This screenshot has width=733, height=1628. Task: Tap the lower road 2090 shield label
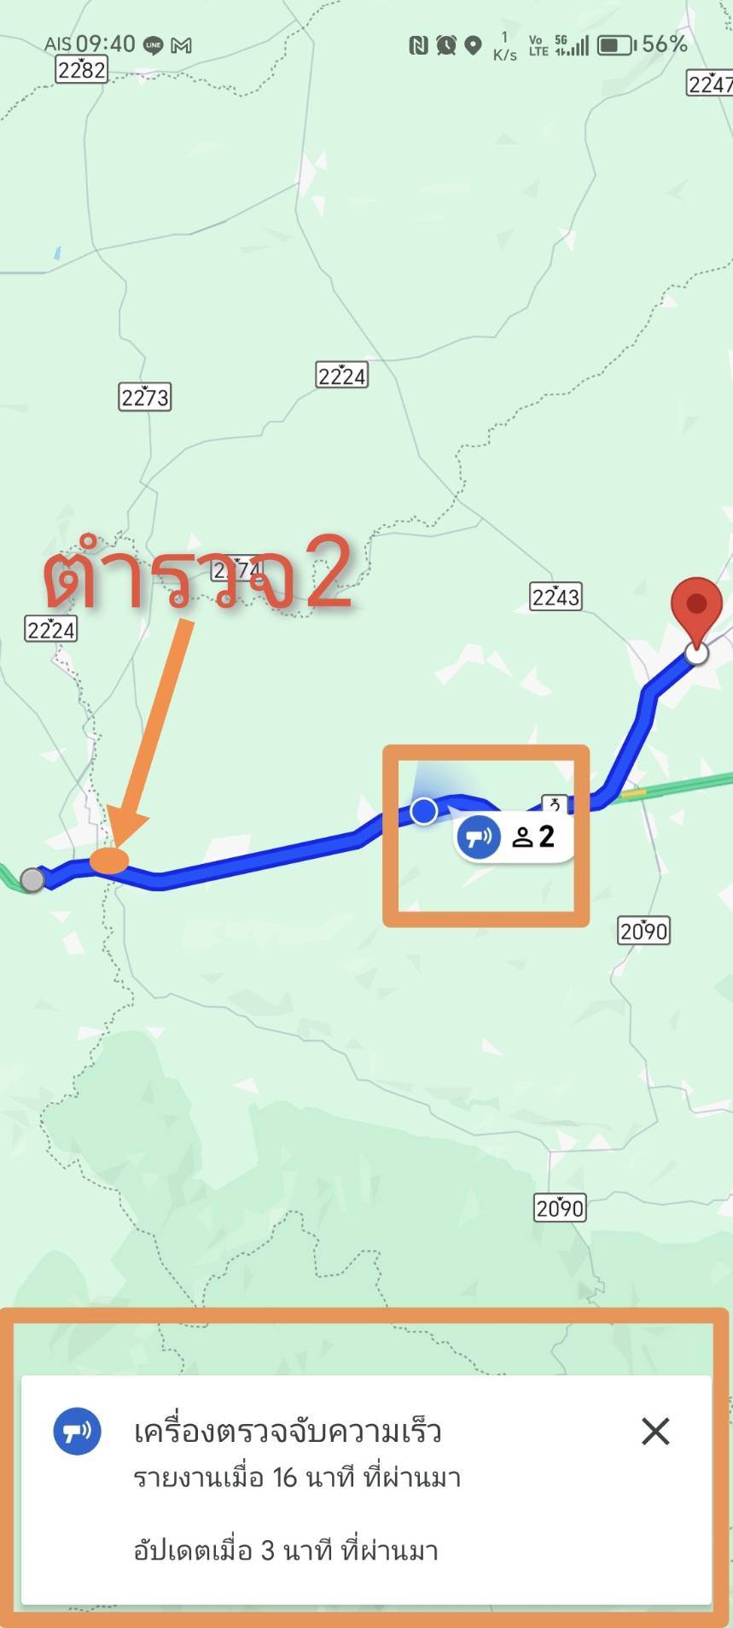click(x=560, y=1208)
